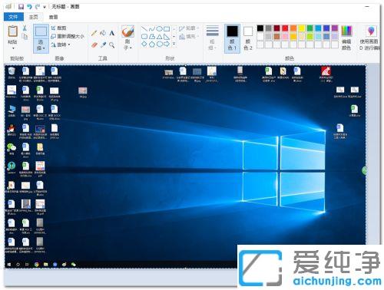Choose the Diamond shape
384x290 pixels.
click(144, 44)
